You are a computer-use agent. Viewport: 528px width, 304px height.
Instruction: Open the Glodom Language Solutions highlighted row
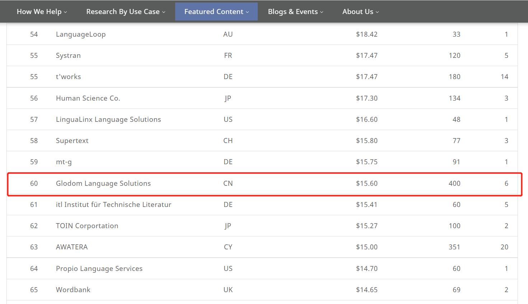coord(103,183)
